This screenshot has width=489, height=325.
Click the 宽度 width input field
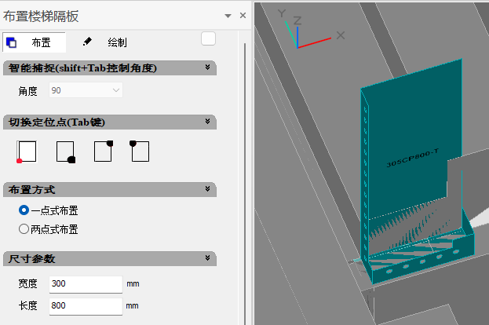tap(86, 283)
